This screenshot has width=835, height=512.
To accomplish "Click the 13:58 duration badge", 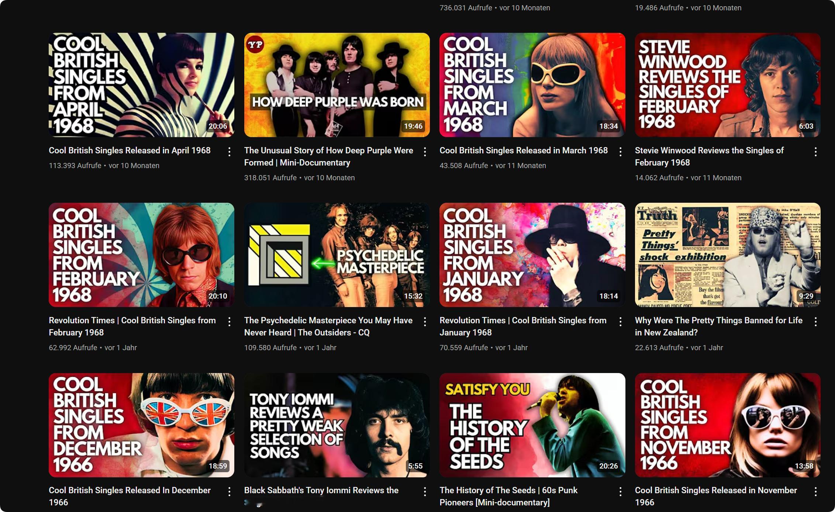I will 804,466.
